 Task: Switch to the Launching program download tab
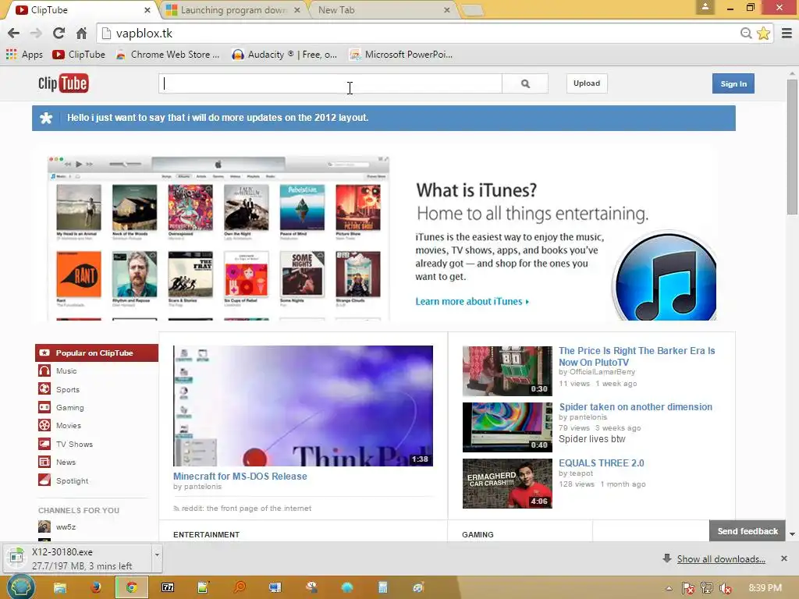tap(233, 9)
